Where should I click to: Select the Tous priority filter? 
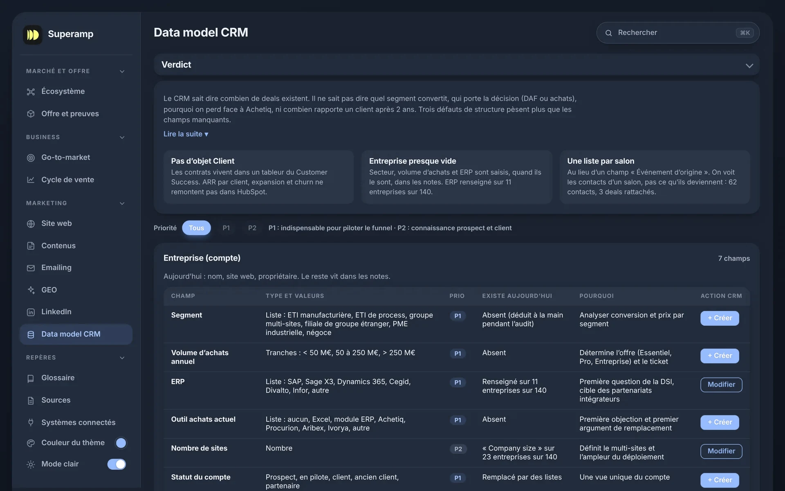196,228
